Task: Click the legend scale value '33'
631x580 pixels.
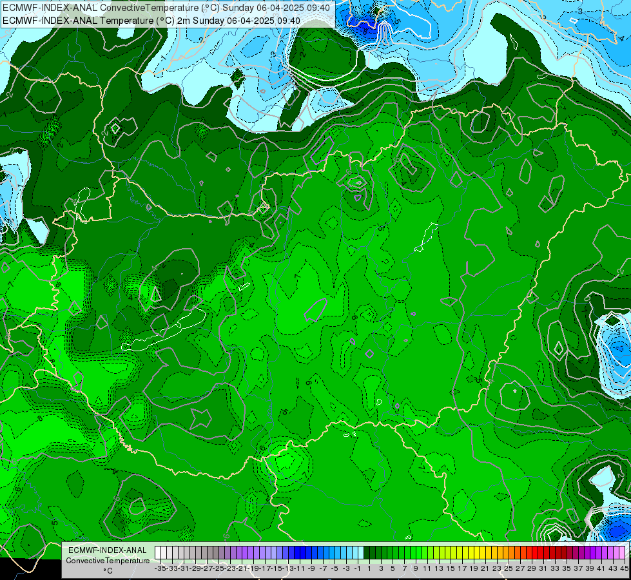Action: (x=555, y=569)
